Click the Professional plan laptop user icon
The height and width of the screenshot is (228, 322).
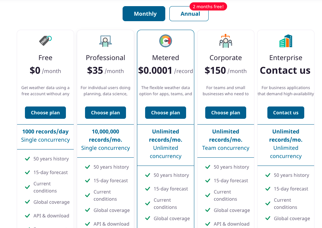point(106,41)
